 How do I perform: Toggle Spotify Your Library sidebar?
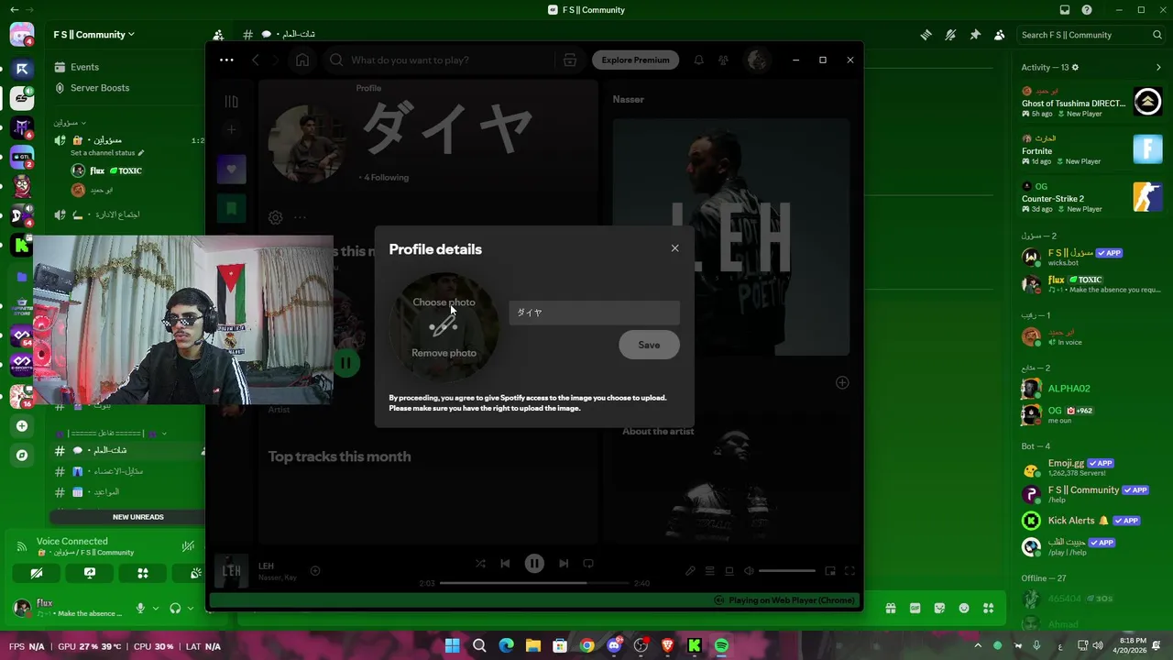pyautogui.click(x=232, y=102)
